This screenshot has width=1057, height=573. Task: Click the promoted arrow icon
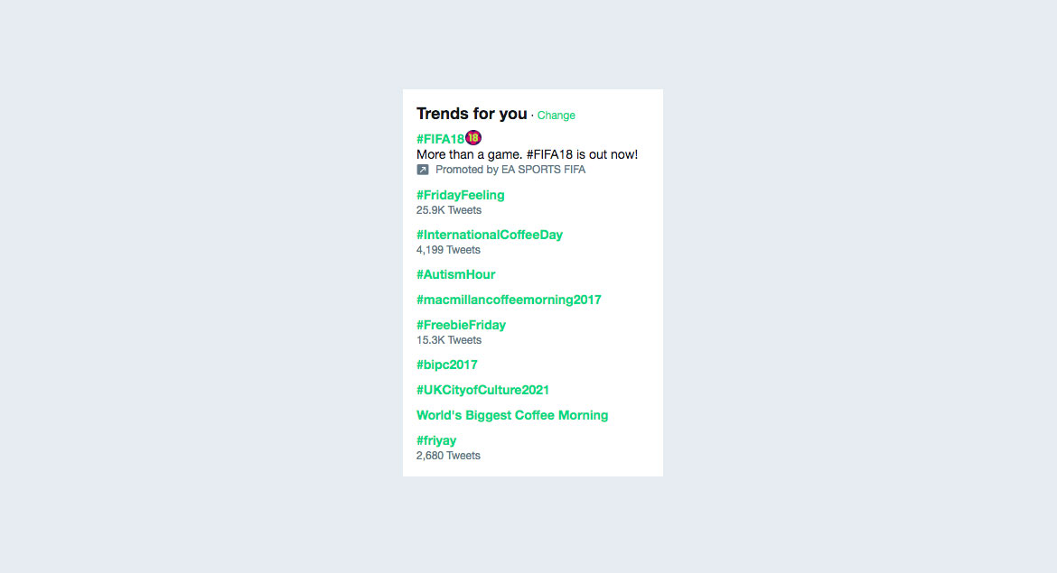tap(423, 170)
